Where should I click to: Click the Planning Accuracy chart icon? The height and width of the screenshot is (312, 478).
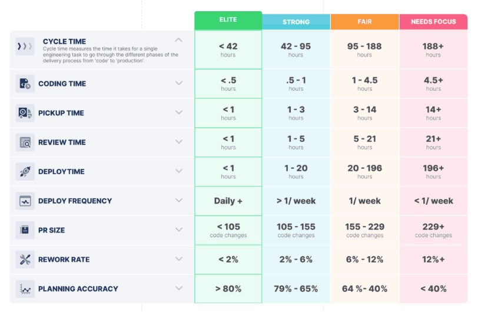coord(25,288)
